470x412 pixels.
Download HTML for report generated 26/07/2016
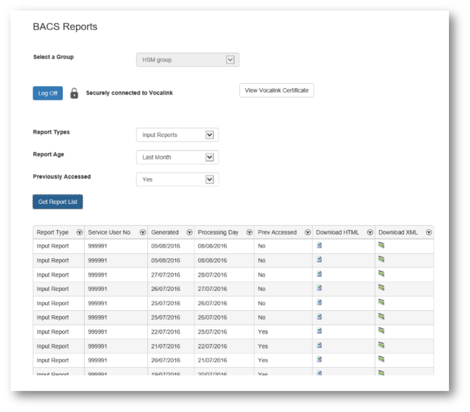click(319, 288)
